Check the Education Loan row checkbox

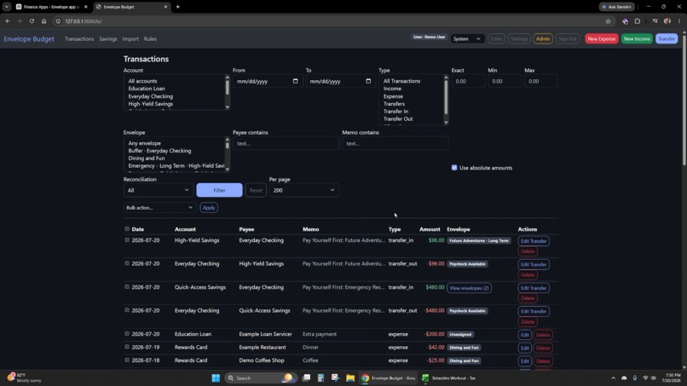click(127, 333)
